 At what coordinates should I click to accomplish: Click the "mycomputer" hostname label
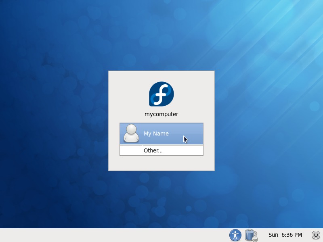click(x=161, y=114)
